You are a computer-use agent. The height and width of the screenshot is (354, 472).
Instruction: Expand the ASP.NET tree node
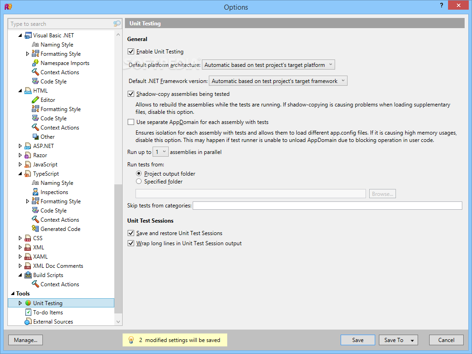pos(20,146)
